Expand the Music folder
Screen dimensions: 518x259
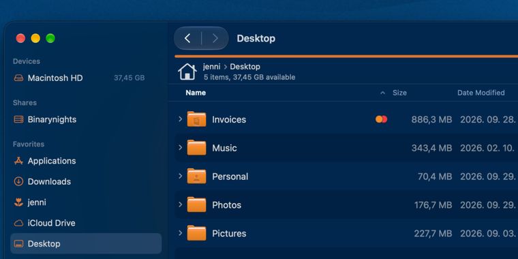coord(181,147)
